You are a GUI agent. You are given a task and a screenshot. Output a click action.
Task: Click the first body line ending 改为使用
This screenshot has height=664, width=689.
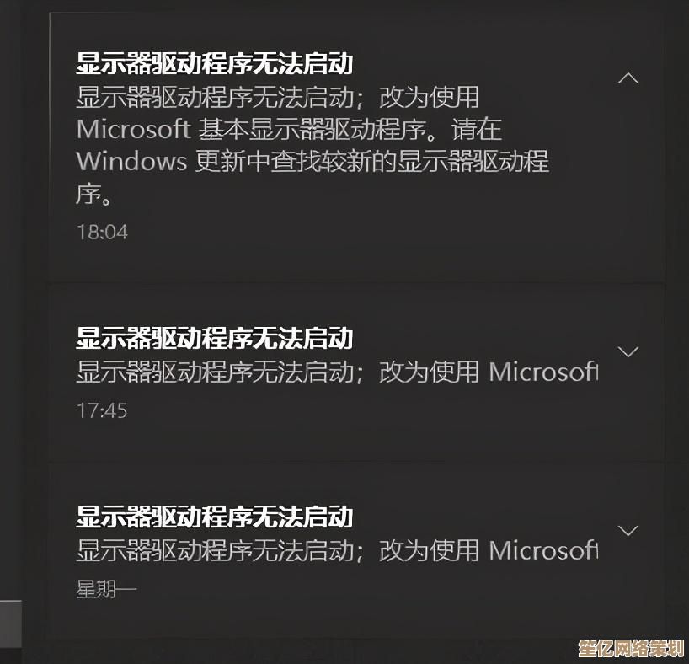tap(277, 97)
